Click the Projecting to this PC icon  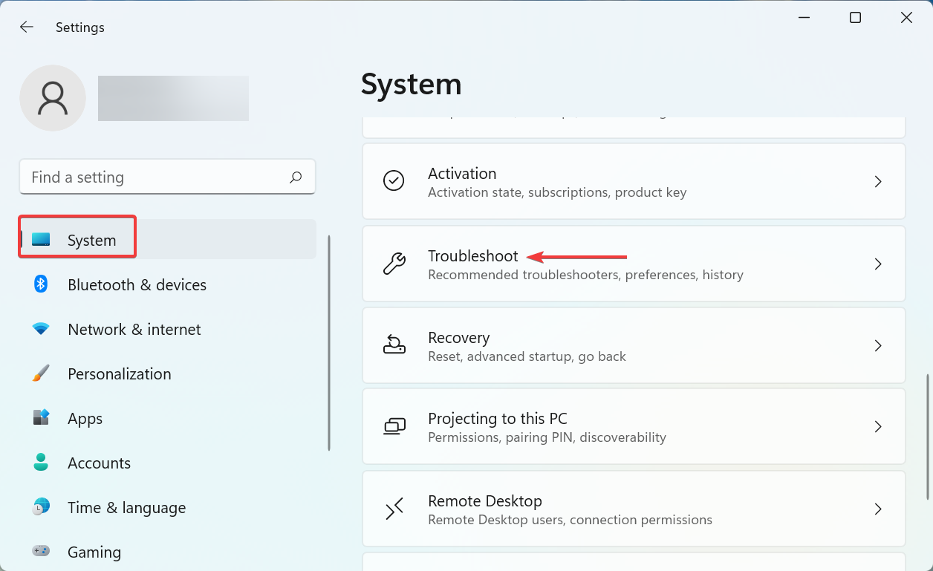tap(394, 427)
